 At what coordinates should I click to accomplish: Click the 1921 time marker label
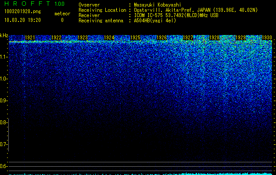(30, 38)
